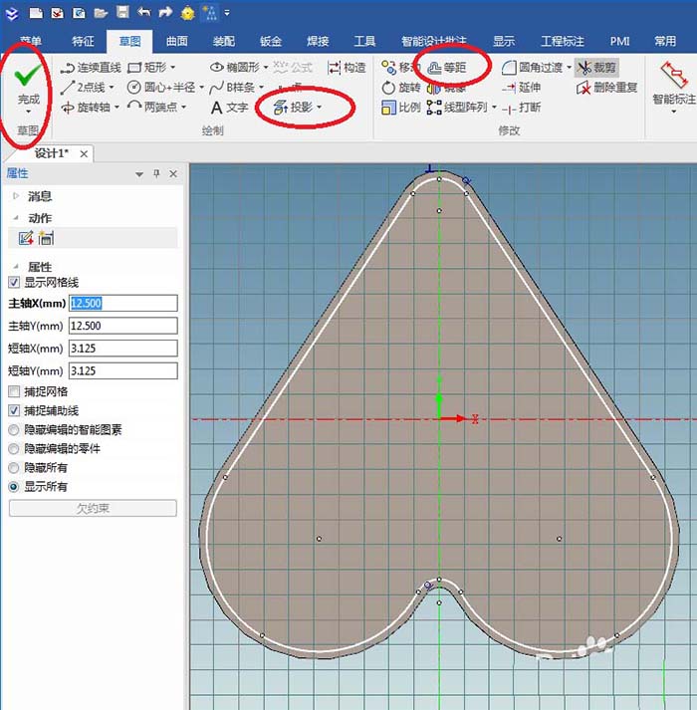Click the edit sketch icon under 动作

(x=26, y=238)
